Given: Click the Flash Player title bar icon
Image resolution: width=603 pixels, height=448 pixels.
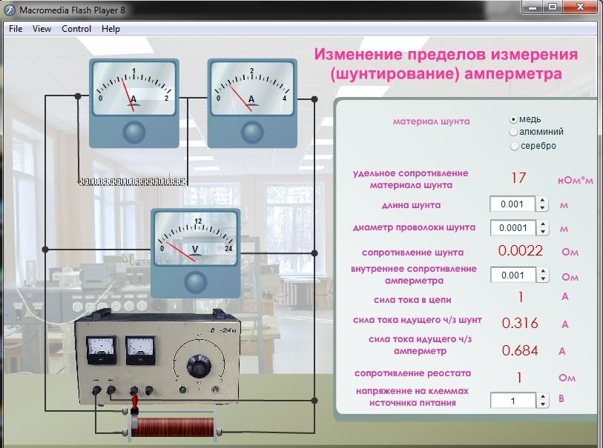Looking at the screenshot, I should click(x=9, y=10).
